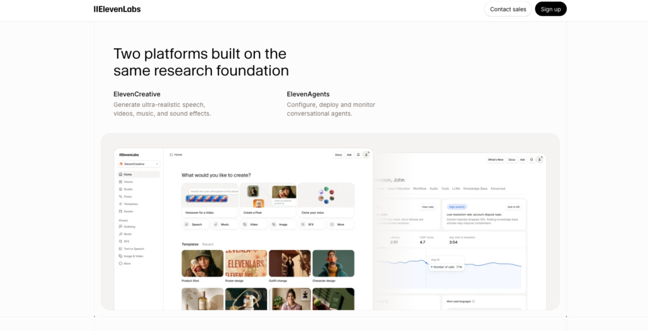The height and width of the screenshot is (331, 648).
Task: Open the Flows sidebar icon
Action: (121, 197)
